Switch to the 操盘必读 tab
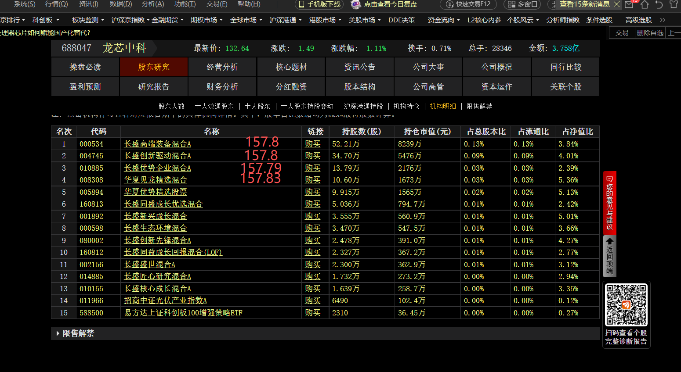The height and width of the screenshot is (372, 681). [x=85, y=67]
